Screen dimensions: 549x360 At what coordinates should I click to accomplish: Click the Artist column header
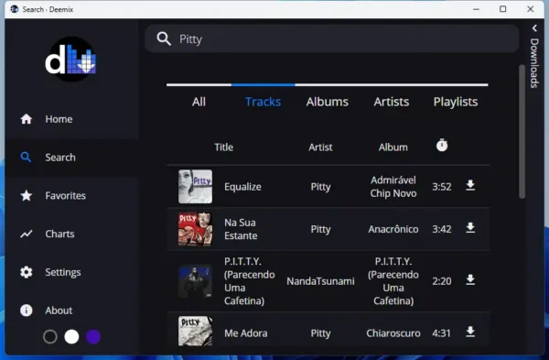tap(320, 147)
